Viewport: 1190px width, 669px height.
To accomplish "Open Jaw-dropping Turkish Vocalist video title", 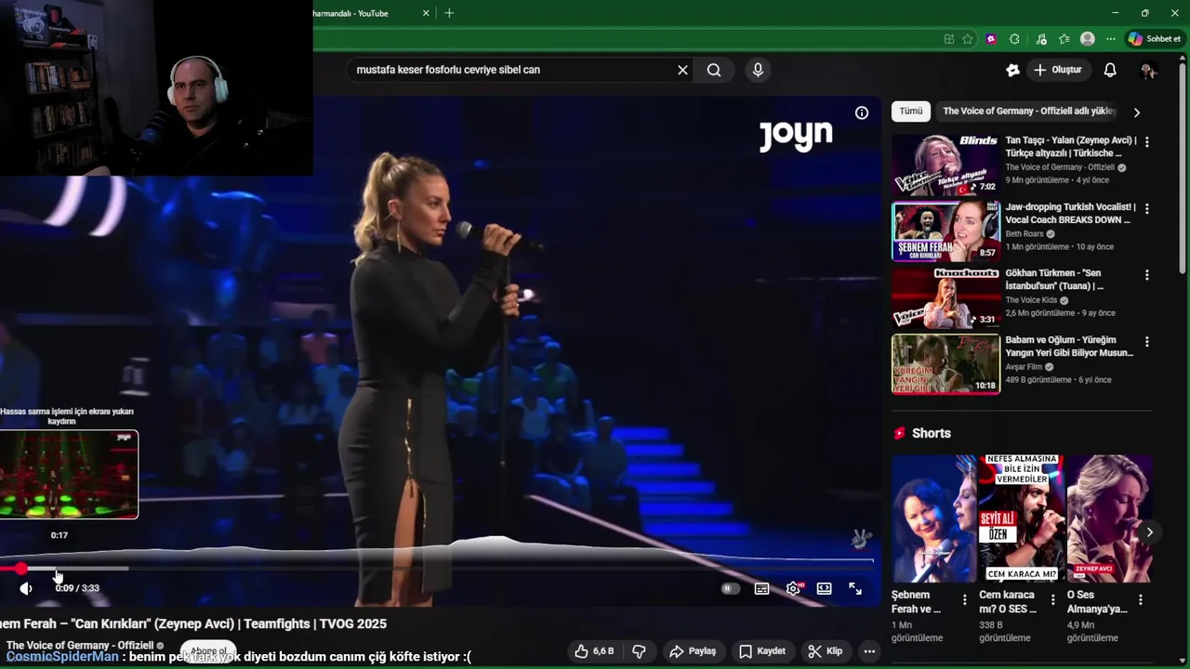I will pyautogui.click(x=1070, y=214).
